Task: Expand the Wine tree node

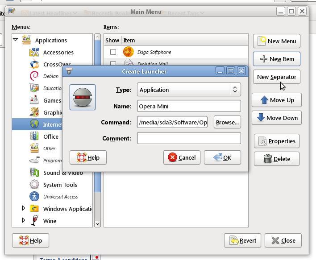Action: coord(23,220)
